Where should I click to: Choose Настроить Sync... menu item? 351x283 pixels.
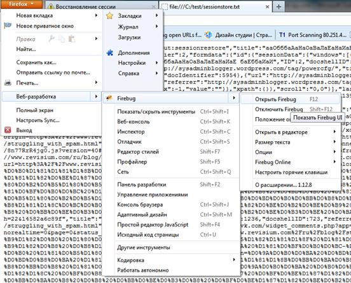pos(51,120)
